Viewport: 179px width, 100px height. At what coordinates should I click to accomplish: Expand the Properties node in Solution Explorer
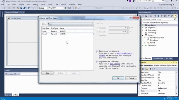142,28
